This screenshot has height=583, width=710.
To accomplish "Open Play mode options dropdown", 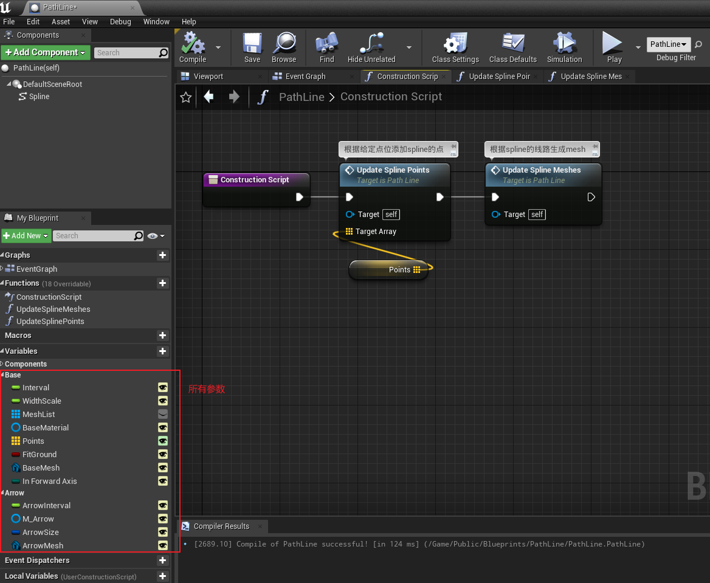I will click(x=638, y=47).
